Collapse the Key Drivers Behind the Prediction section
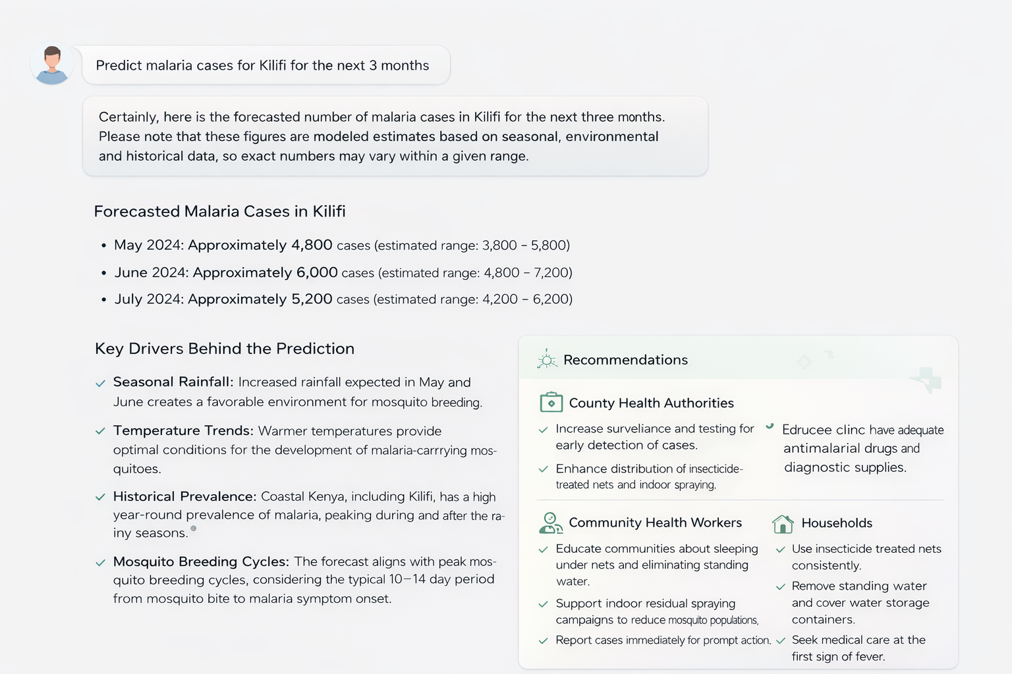The image size is (1012, 674). coord(224,349)
